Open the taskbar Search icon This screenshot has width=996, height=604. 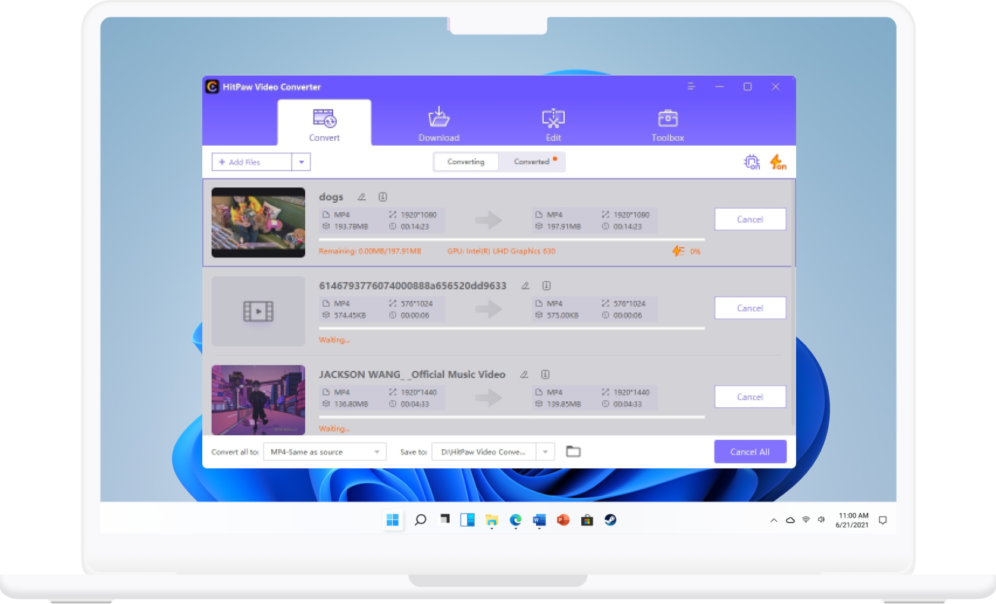tap(420, 520)
